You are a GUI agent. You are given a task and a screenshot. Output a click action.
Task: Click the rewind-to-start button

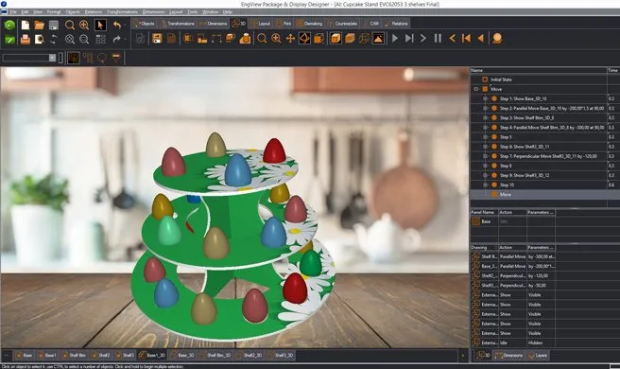[x=466, y=39]
